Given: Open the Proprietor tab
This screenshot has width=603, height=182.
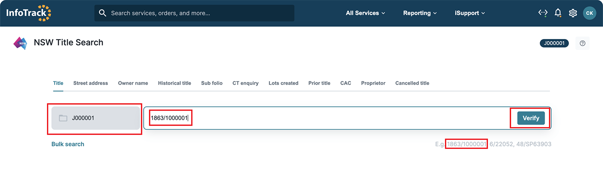Looking at the screenshot, I should click(x=373, y=83).
